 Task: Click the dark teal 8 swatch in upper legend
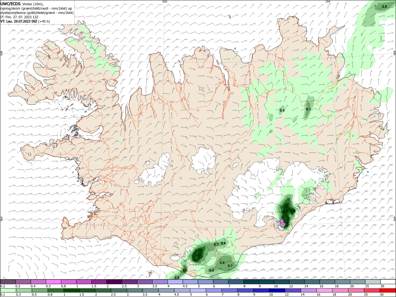(x=251, y=282)
